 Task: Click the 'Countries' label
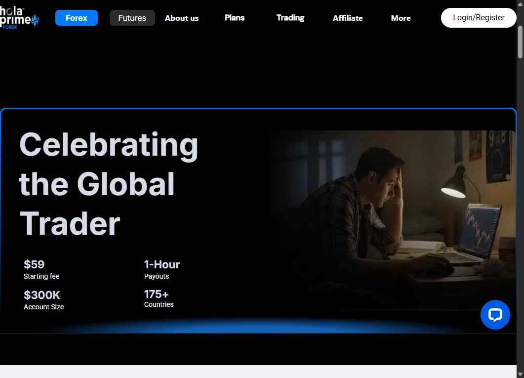tap(159, 304)
